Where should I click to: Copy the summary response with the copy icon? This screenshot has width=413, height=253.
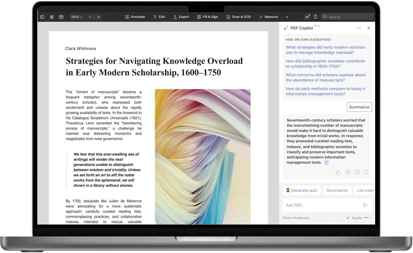coord(357,172)
